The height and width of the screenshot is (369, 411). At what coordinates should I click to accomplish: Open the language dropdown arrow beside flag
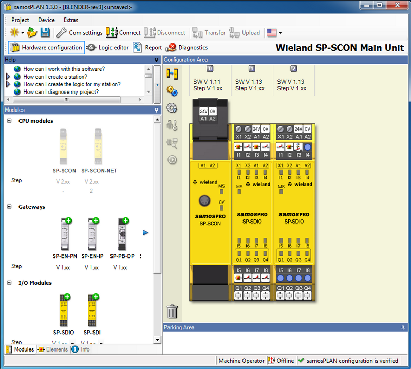click(x=280, y=33)
